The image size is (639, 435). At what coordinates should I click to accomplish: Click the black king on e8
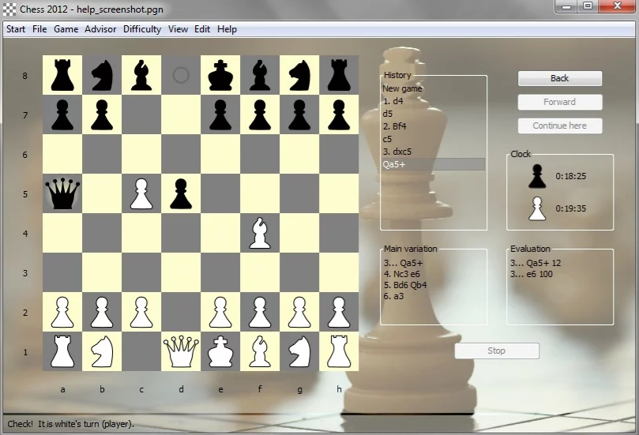pyautogui.click(x=220, y=75)
